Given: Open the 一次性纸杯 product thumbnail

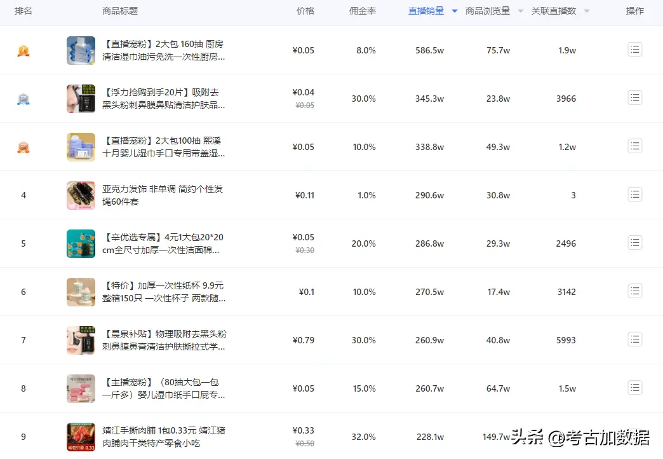Looking at the screenshot, I should point(81,292).
